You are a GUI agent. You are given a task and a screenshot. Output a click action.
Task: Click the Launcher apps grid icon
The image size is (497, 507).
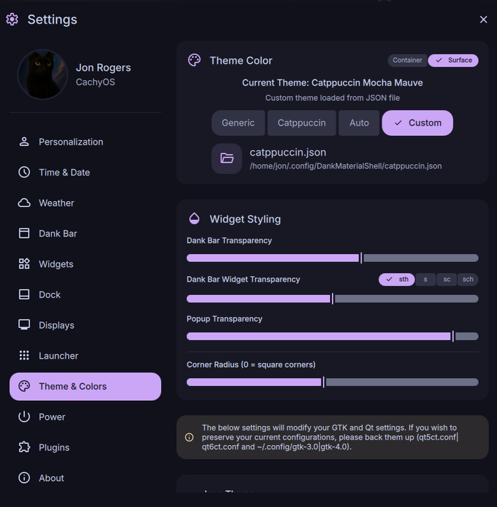[x=24, y=356]
